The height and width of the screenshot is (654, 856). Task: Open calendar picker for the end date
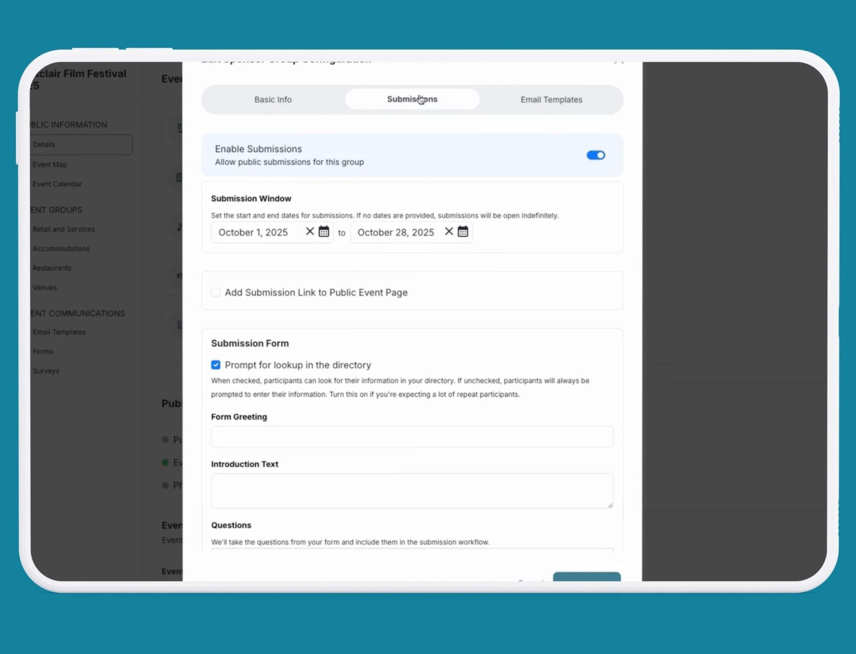(463, 232)
